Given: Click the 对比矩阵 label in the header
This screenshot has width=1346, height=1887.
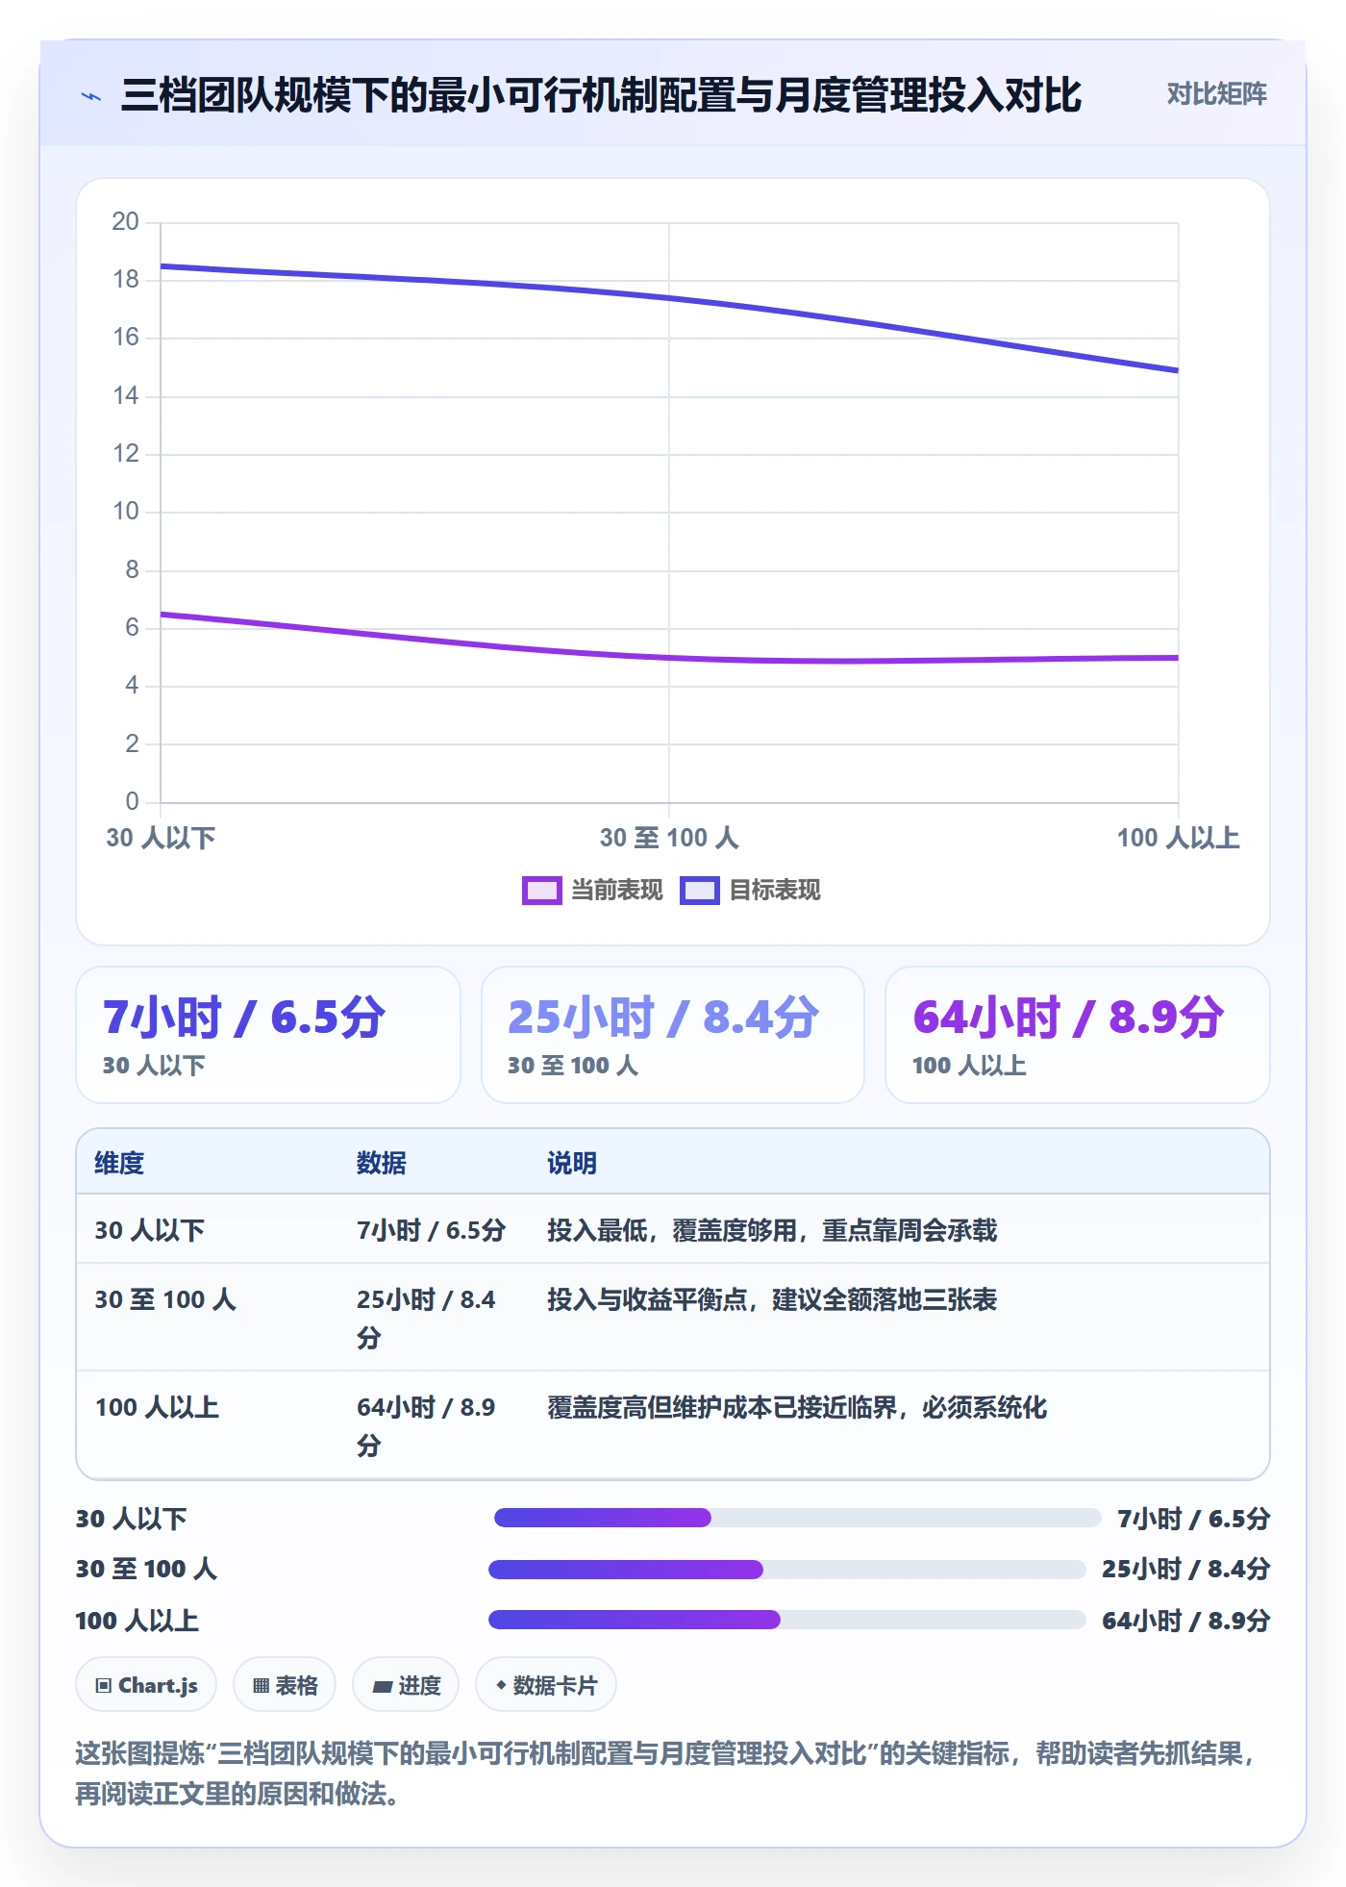Looking at the screenshot, I should tap(1216, 94).
